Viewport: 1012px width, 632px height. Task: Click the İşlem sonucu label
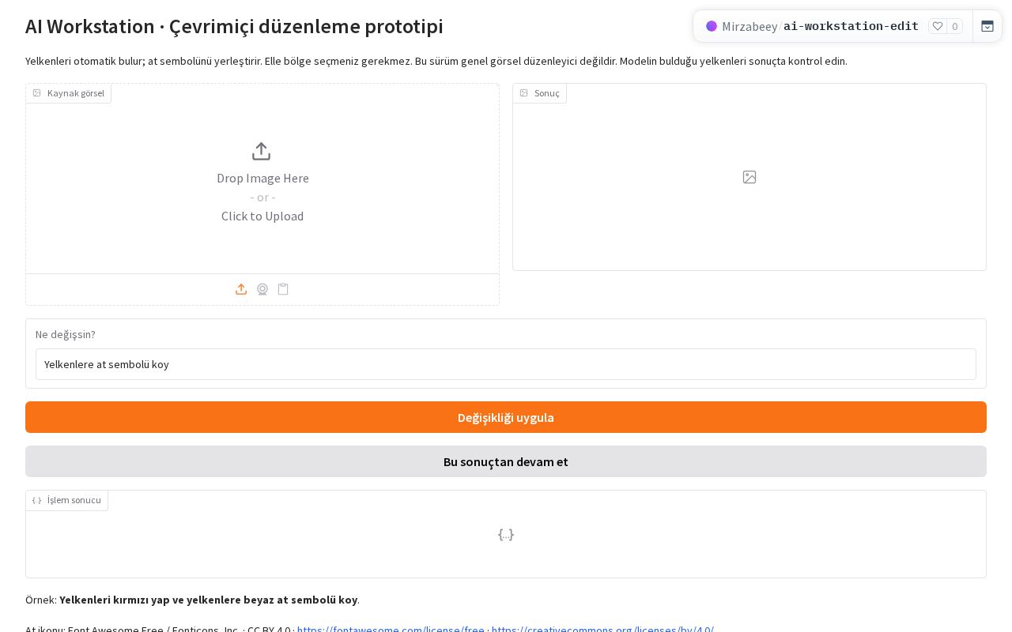[x=67, y=500]
